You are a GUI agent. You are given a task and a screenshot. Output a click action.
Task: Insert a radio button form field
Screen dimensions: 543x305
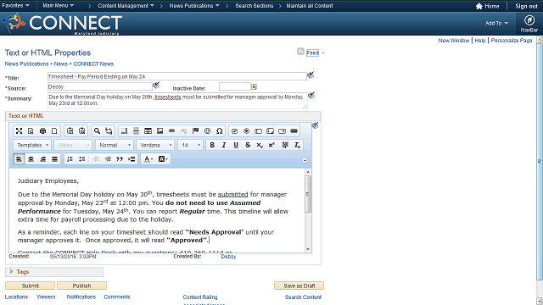[246, 131]
